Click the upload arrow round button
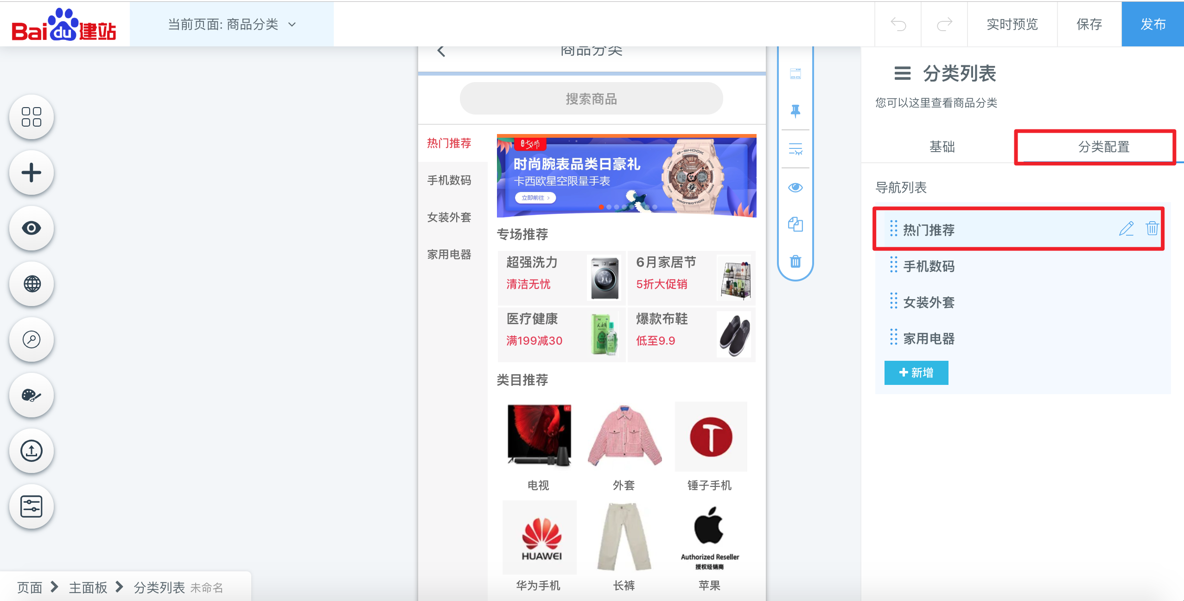This screenshot has width=1184, height=601. coord(32,451)
